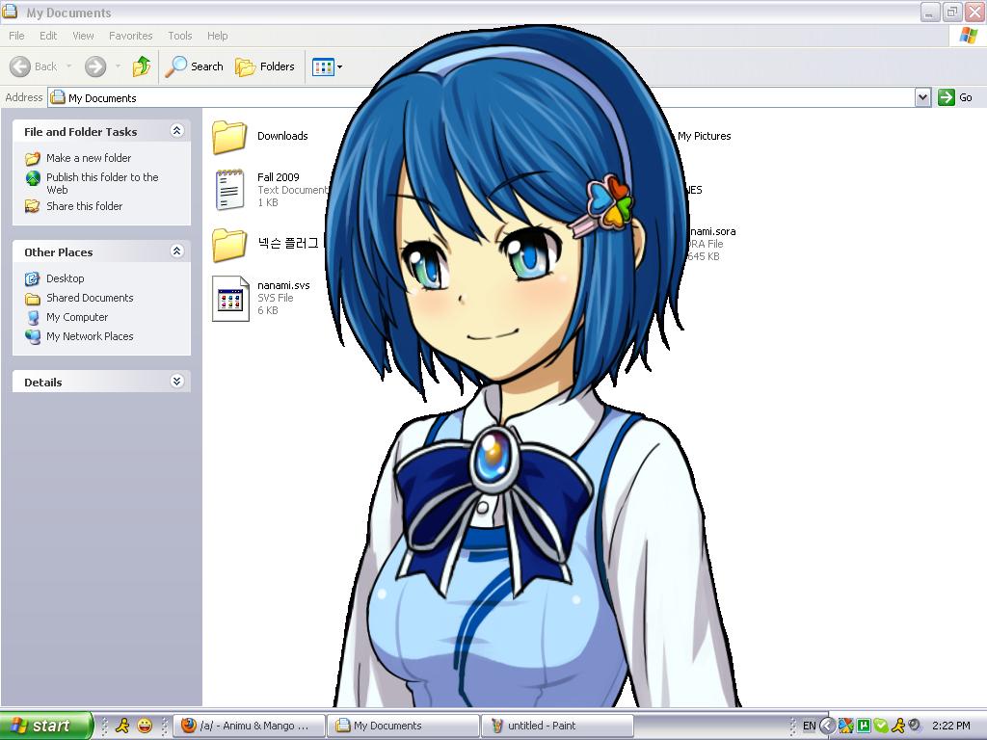Open the Edit menu
Screen dimensions: 987x740
point(48,36)
